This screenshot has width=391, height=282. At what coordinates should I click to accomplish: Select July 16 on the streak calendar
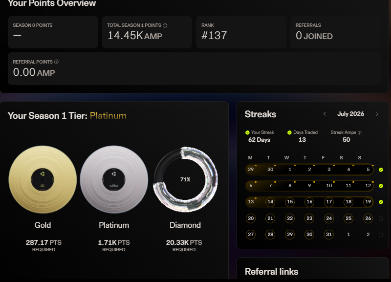(x=309, y=202)
